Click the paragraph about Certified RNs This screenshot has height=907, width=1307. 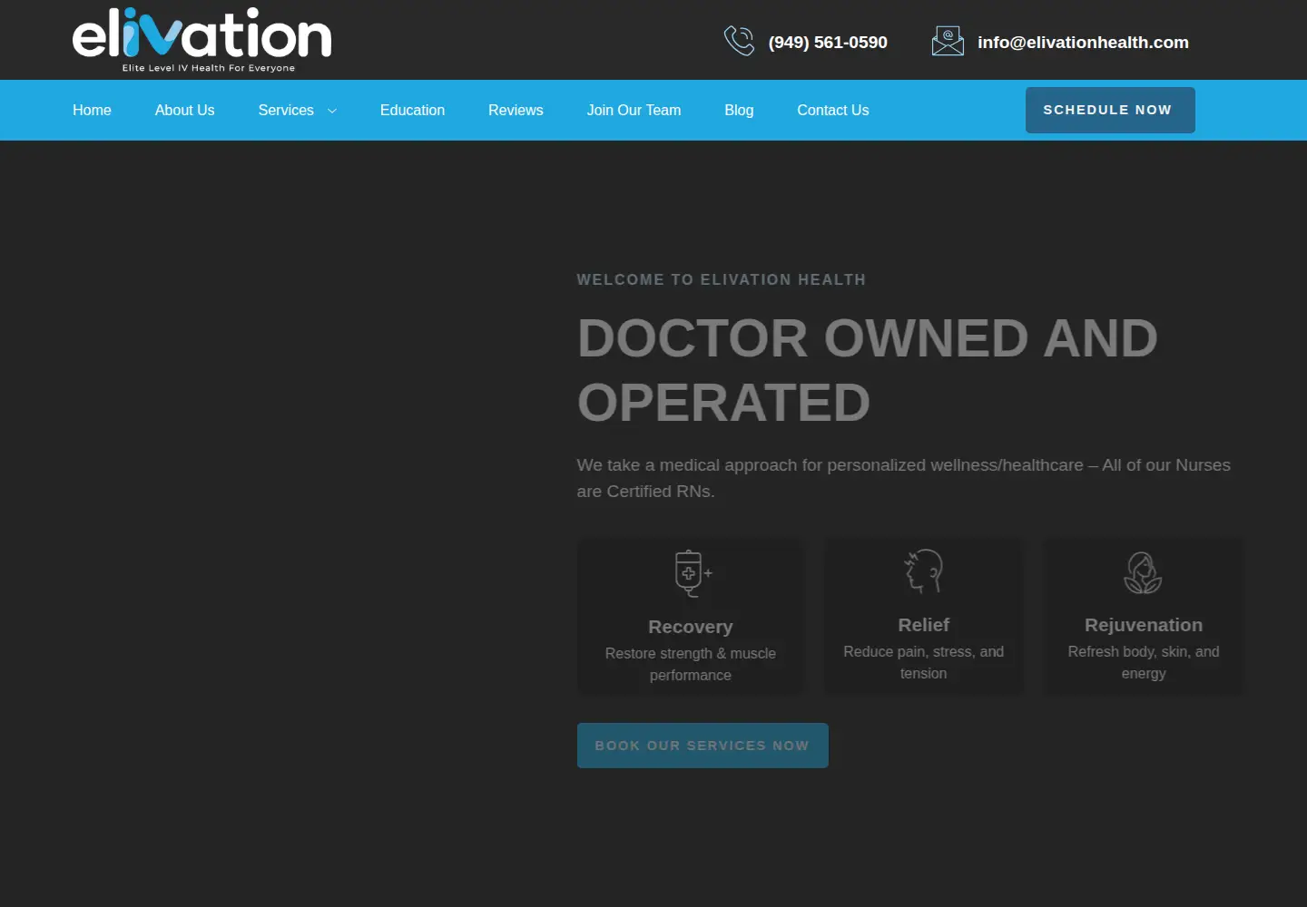pos(904,478)
